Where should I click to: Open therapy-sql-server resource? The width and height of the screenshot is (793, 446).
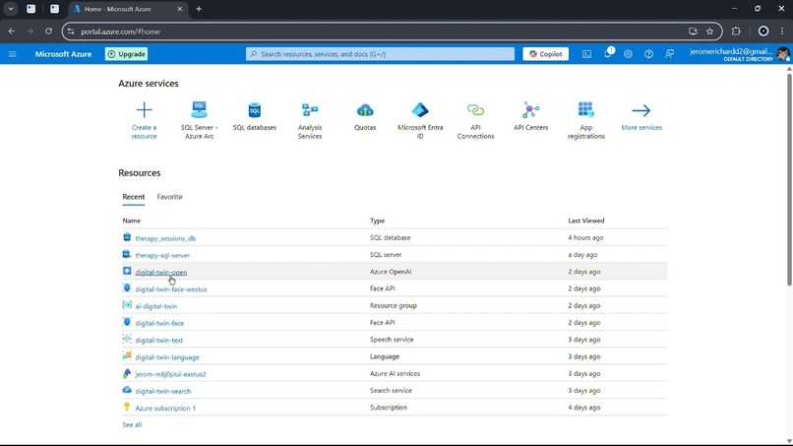(x=162, y=255)
